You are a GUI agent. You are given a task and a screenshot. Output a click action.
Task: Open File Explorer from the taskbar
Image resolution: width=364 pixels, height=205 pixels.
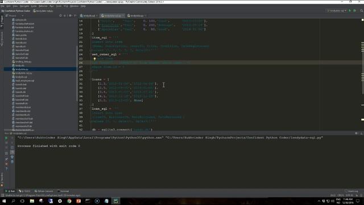32,201
